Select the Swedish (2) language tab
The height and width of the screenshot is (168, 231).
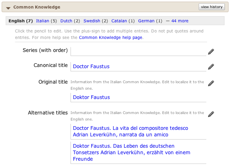click(x=92, y=21)
